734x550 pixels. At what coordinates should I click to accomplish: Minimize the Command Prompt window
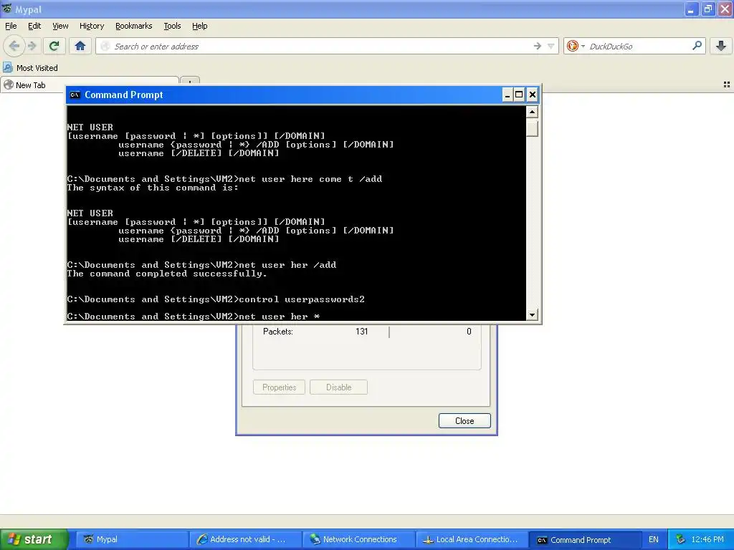click(507, 95)
